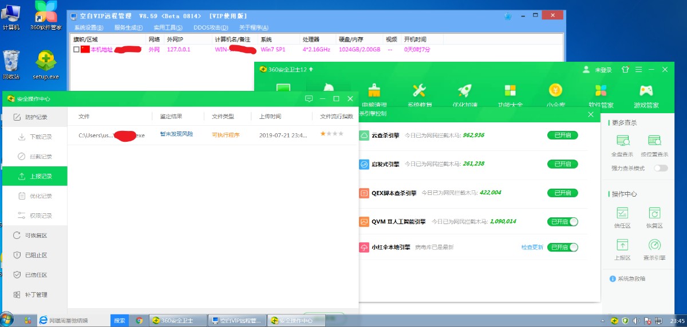
Task: Open the 软件管家 icon in 360安全卫士
Action: coord(601,90)
